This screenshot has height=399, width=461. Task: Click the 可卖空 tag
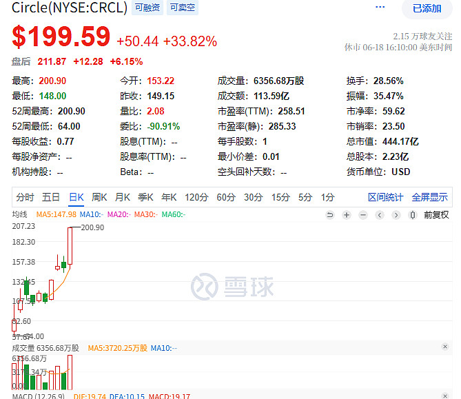(x=183, y=8)
